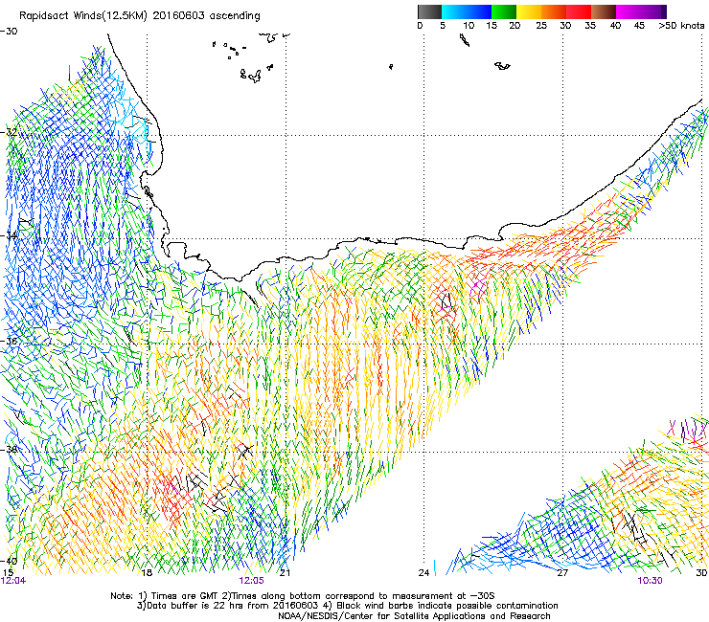Click the "35" legend tick label
Image resolution: width=709 pixels, height=622 pixels.
click(x=590, y=26)
